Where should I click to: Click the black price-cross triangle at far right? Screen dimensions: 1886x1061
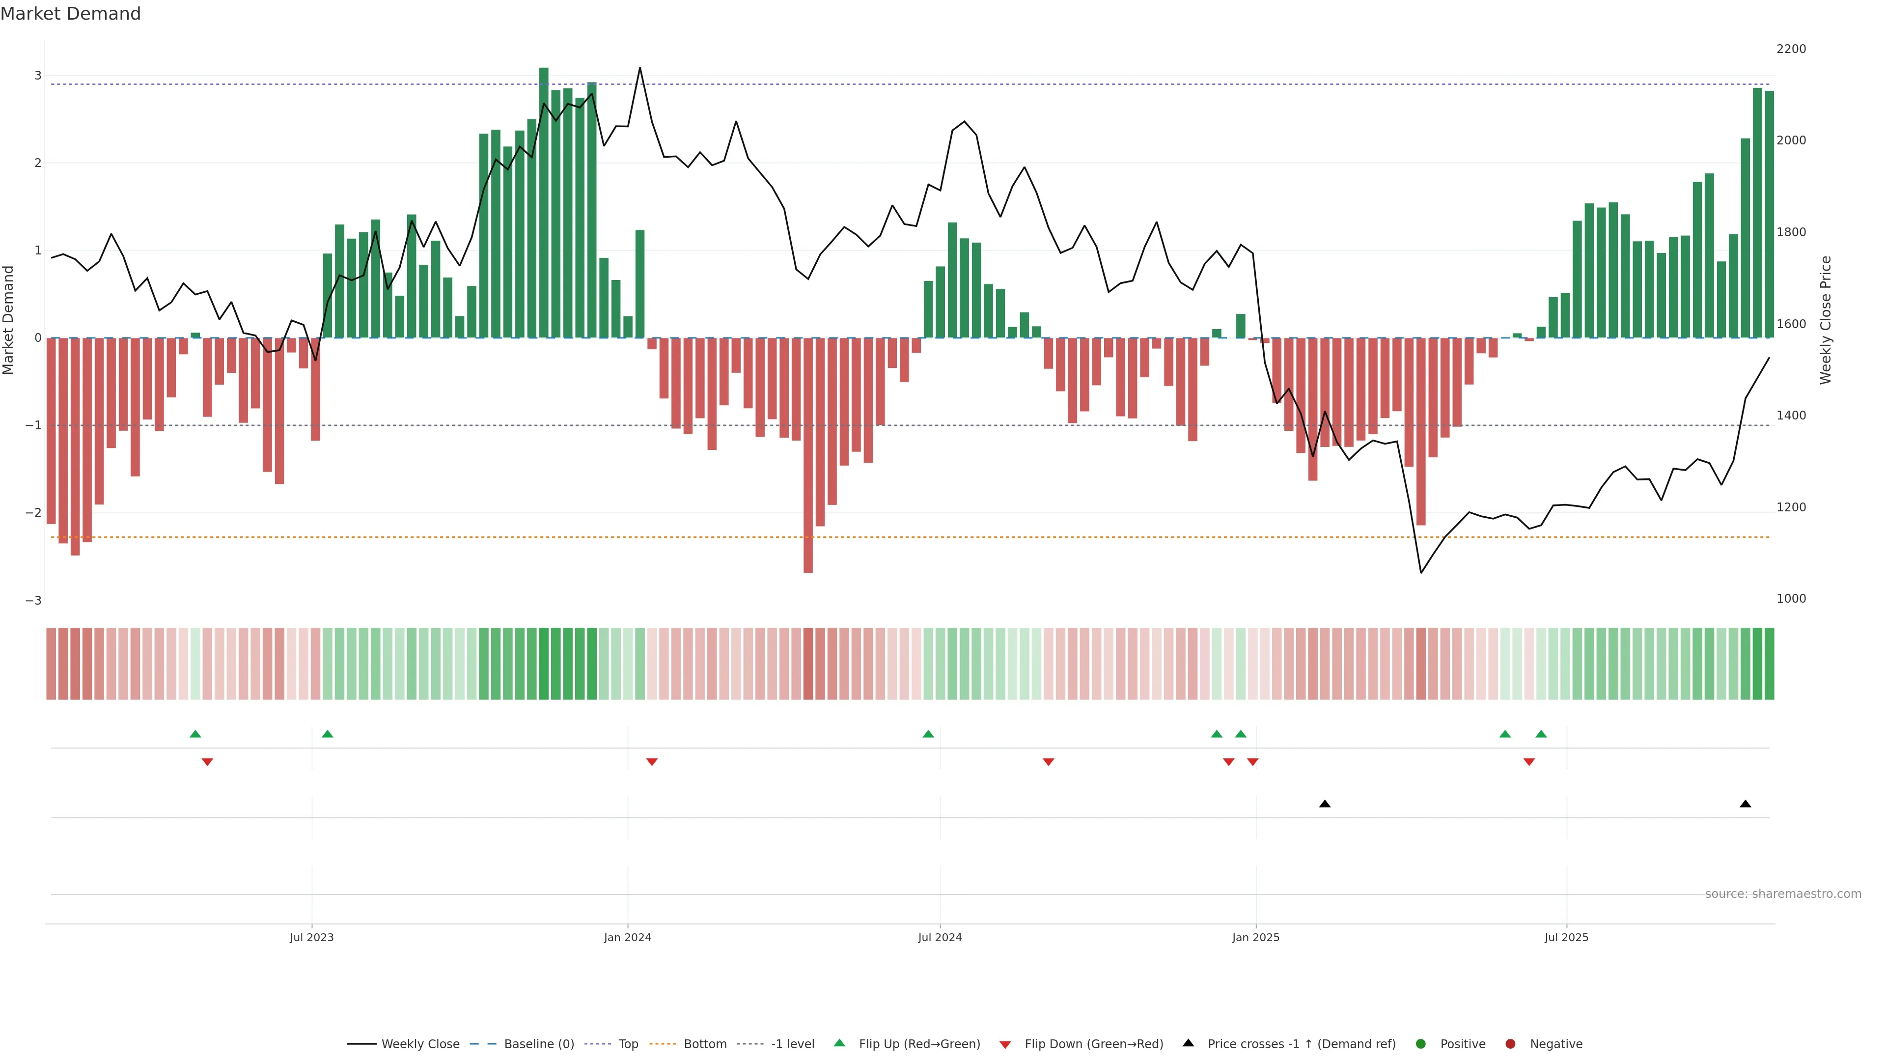[1746, 804]
